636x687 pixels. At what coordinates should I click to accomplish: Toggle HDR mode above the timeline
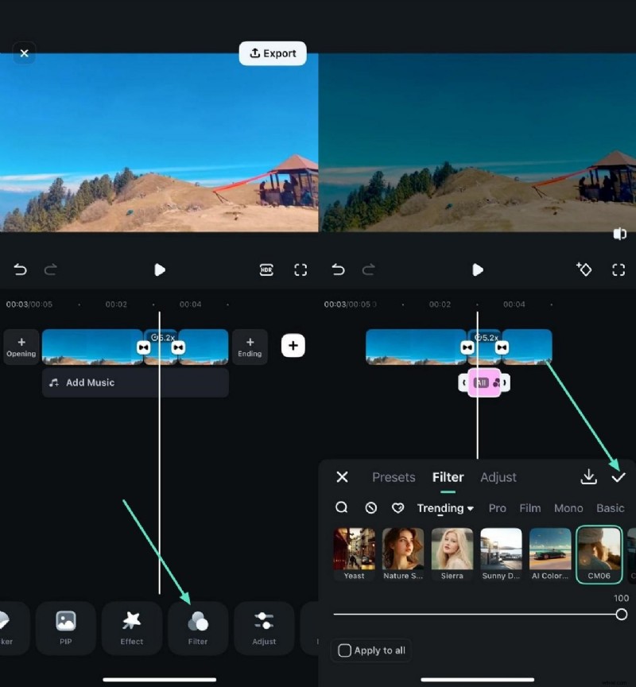[x=266, y=270]
